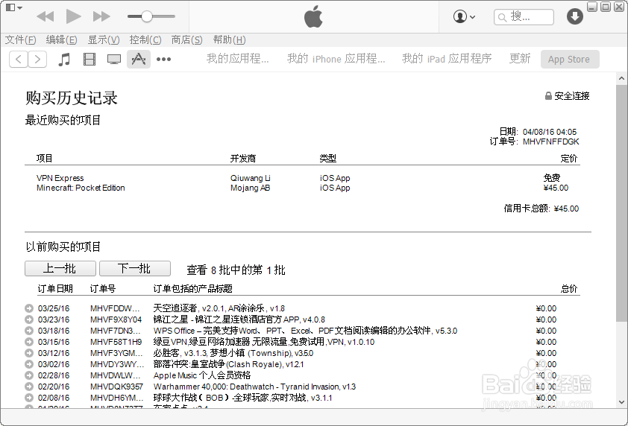Click the fast forward next button

click(x=101, y=16)
